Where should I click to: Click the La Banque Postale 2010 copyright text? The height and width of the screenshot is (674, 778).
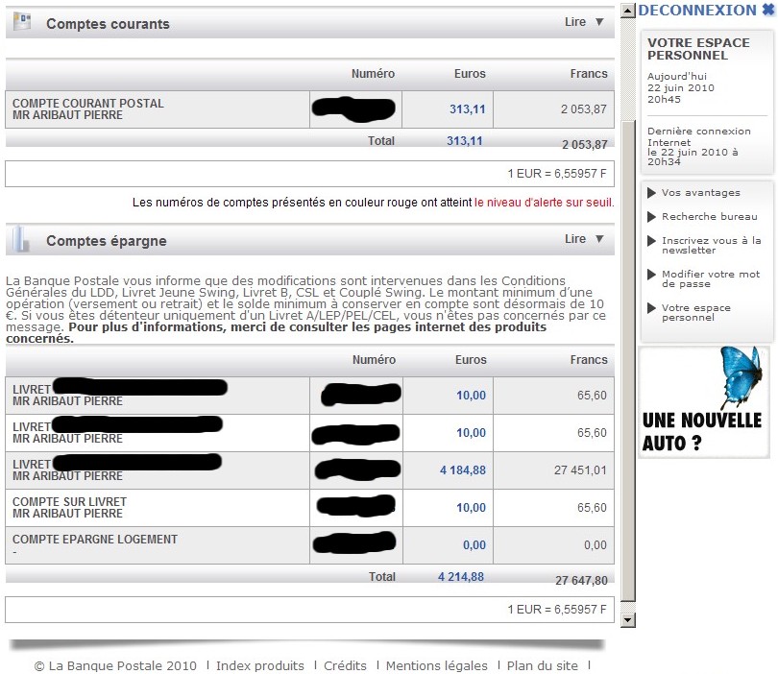115,665
